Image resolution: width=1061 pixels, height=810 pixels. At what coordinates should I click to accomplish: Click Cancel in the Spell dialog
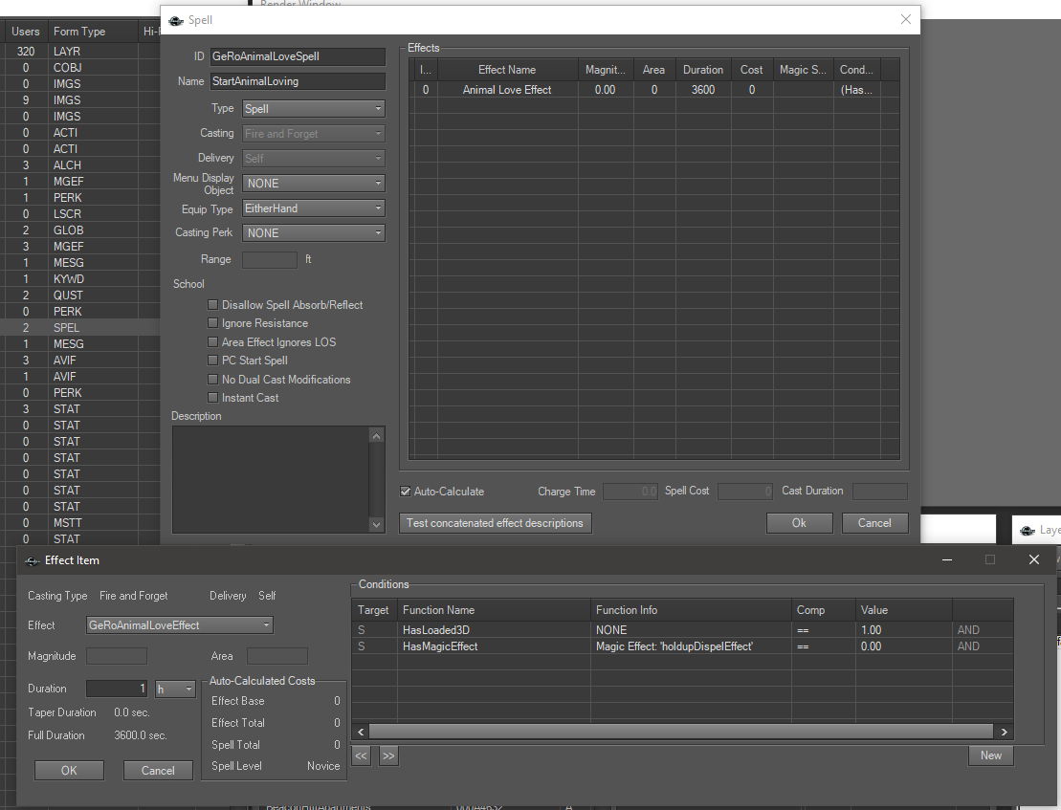pos(875,523)
